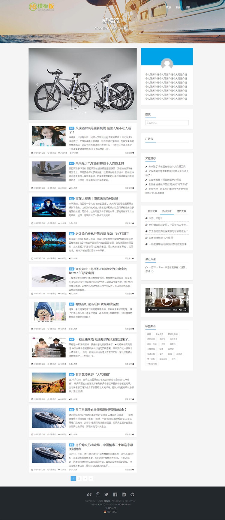
Task: Switch to 随机文章 tab
Action: [x=181, y=211]
